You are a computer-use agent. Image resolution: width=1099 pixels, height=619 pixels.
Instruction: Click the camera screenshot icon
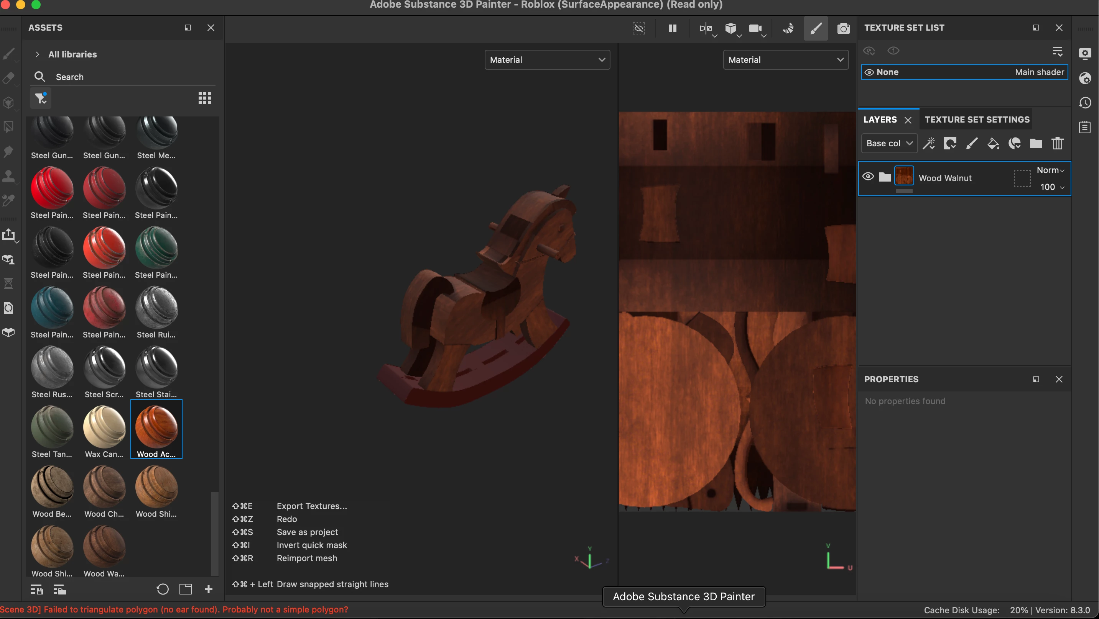[843, 29]
